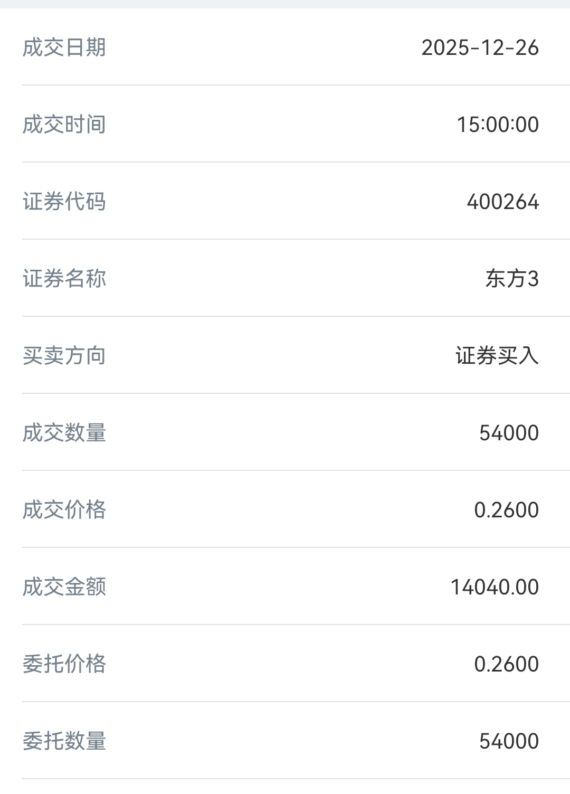The height and width of the screenshot is (794, 570).
Task: Tap the 委托数量 value 54000
Action: (509, 741)
